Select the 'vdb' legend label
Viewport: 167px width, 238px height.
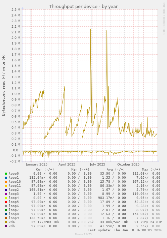pos(12,226)
